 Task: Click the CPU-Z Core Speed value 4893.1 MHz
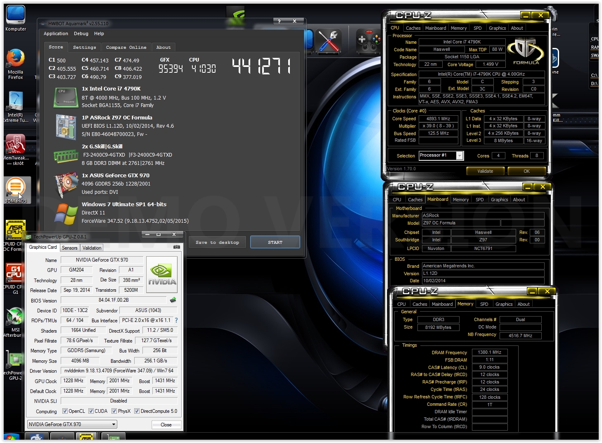[438, 119]
